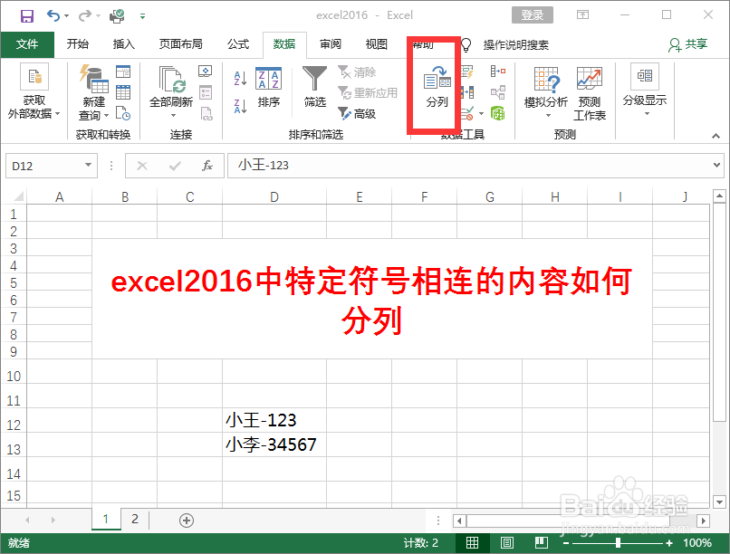Click the From Table icon
730x554 pixels.
(x=123, y=92)
